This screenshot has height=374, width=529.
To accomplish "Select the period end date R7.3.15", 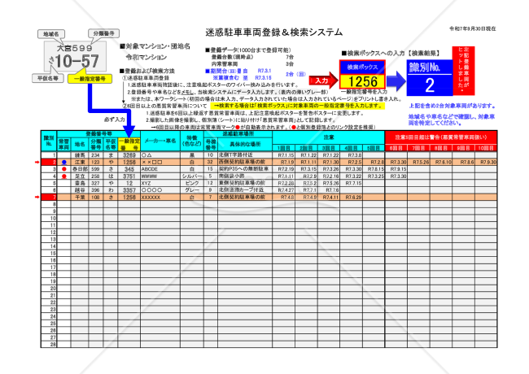I will pos(263,78).
